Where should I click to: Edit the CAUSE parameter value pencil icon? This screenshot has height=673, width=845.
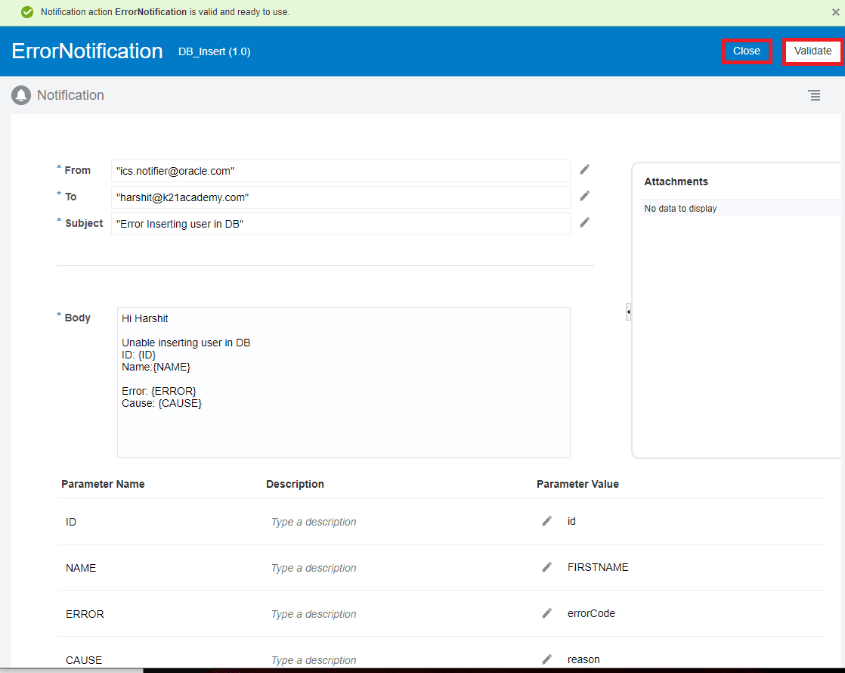[x=546, y=659]
